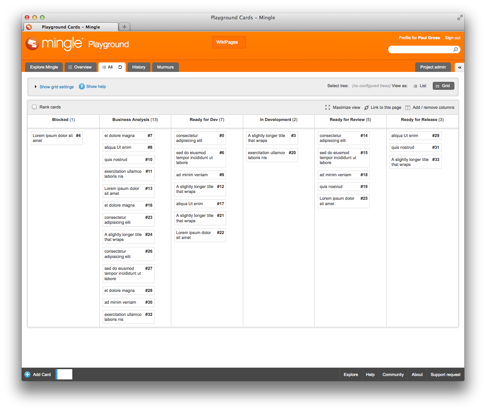Select the Grid view button
The height and width of the screenshot is (411, 486).
(443, 86)
